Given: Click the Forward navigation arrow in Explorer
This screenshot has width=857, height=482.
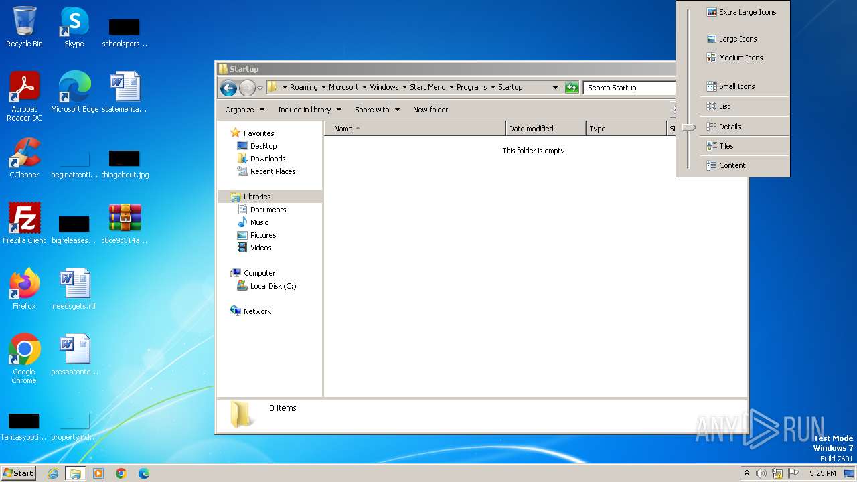Looking at the screenshot, I should click(x=247, y=88).
